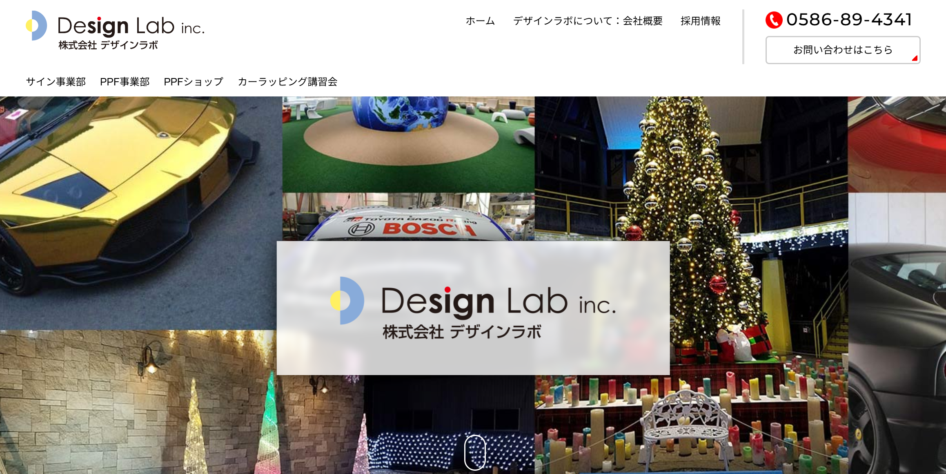
Task: Click the gold wrapped sports car photo
Action: pos(138,213)
